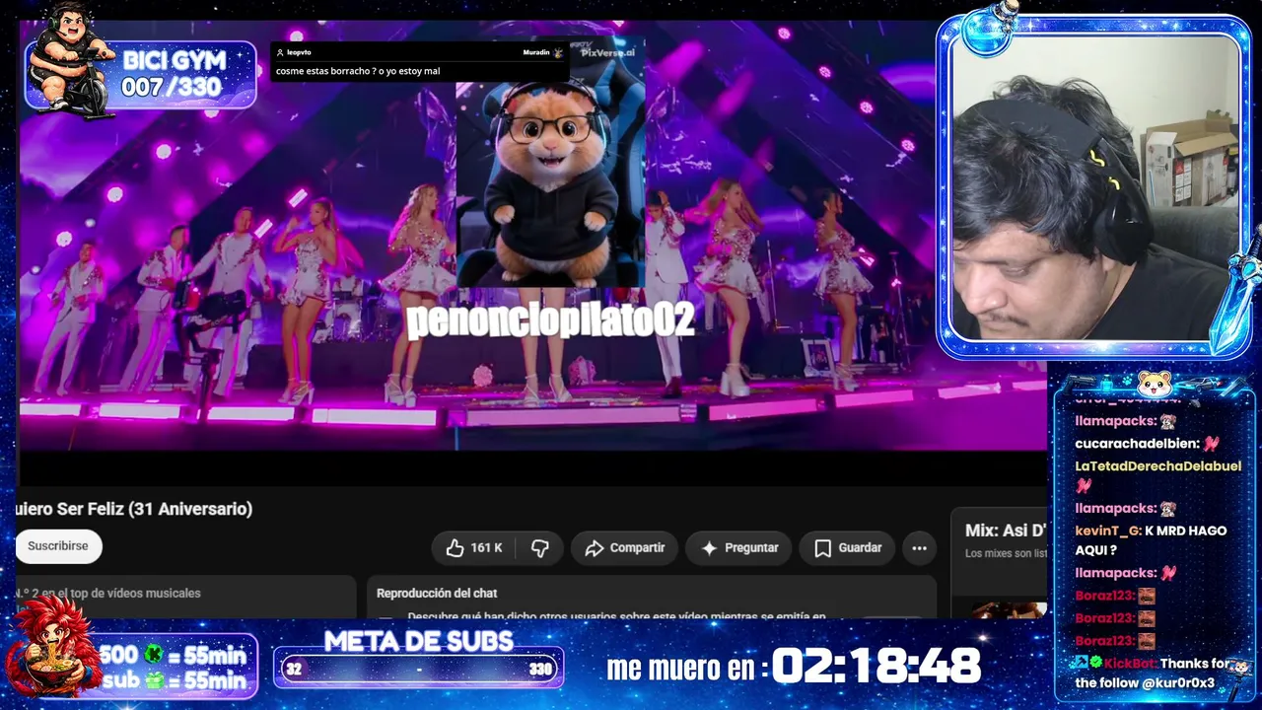
Task: Open the three-dot more actions menu
Action: pos(919,548)
